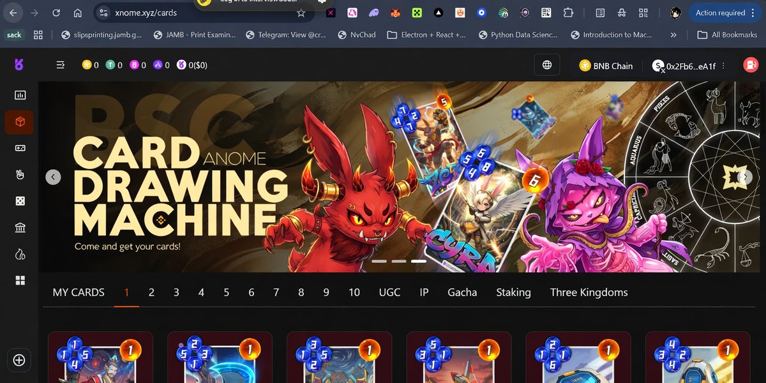Click the gold coin balance icon
Screen dimensions: 766x383
pos(87,65)
